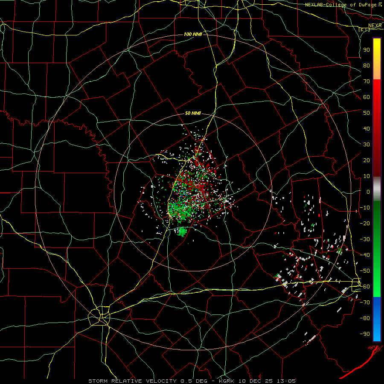
Task: Click the isolated green echo blob south of radar center
Action: pyautogui.click(x=182, y=231)
